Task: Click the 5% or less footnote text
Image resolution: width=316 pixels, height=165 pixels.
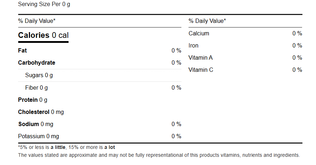Action: point(66,147)
